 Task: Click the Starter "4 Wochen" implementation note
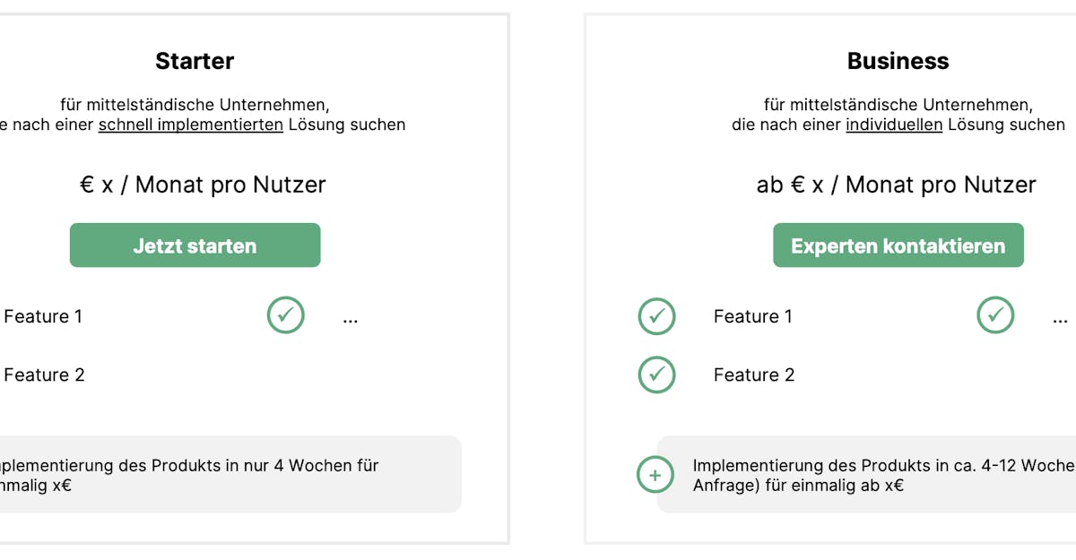pos(188,475)
